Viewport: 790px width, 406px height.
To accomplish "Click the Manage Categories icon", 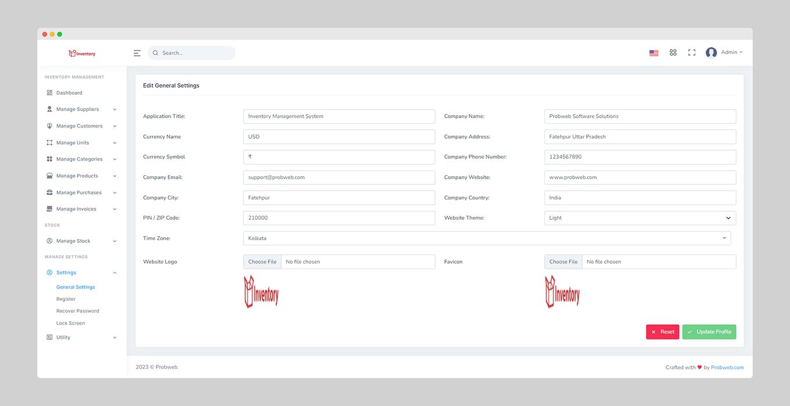I will click(49, 159).
